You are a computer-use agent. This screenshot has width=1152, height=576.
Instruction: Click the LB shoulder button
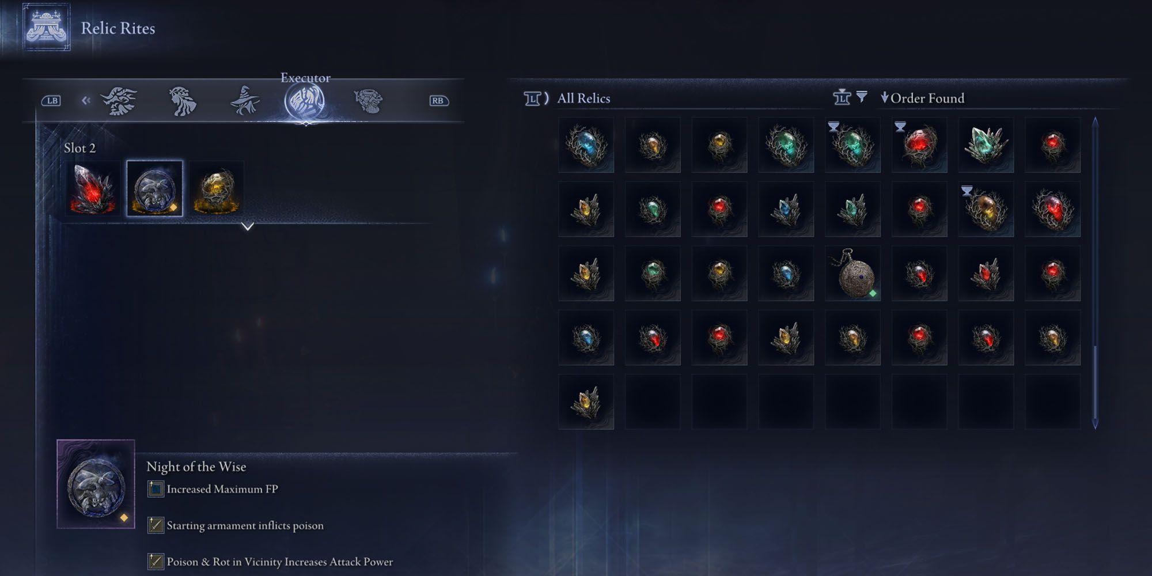pyautogui.click(x=51, y=101)
